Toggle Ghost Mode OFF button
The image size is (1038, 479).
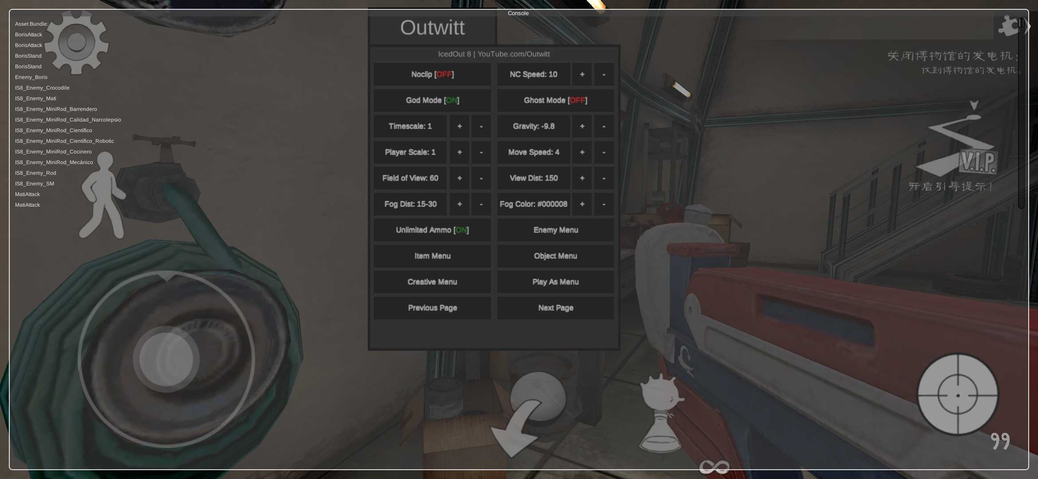[555, 101]
